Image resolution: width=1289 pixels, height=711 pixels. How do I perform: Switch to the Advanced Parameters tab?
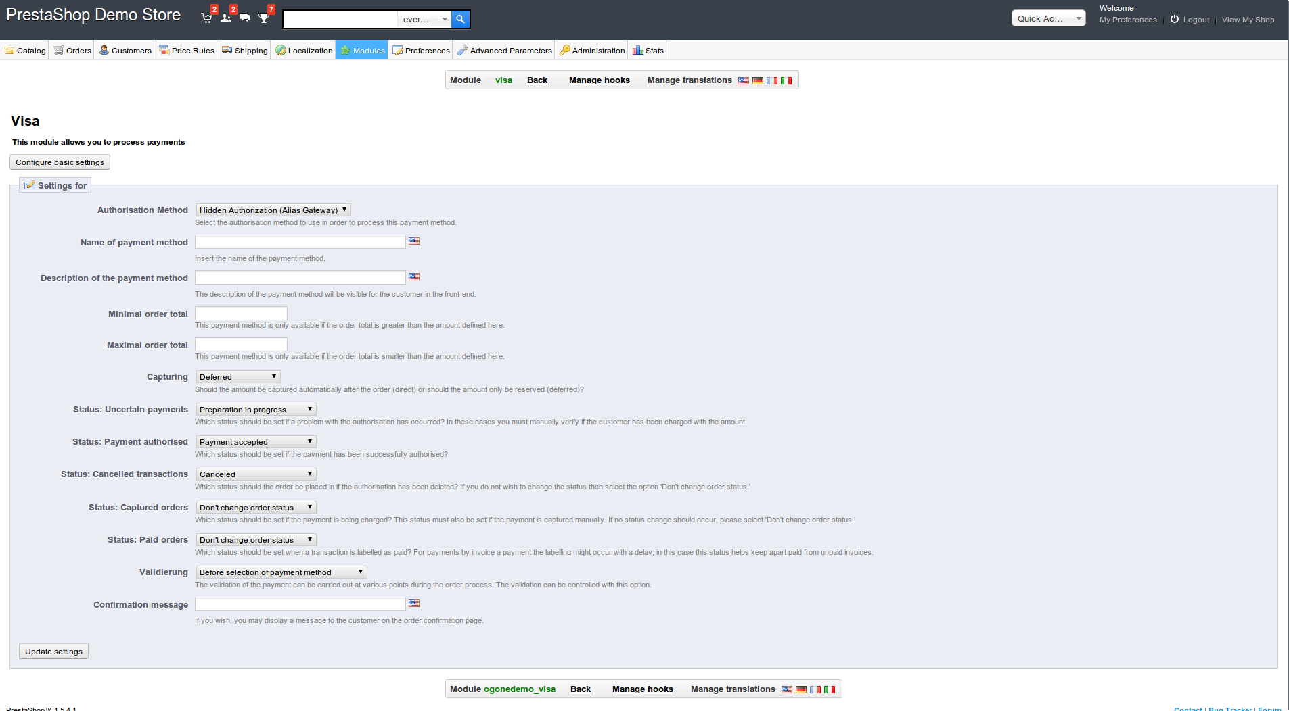pos(505,51)
